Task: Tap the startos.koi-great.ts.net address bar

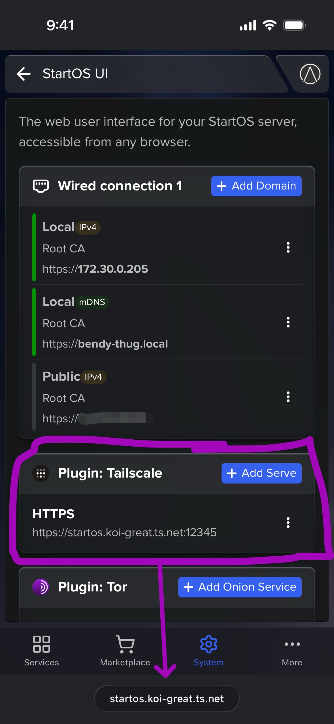Action: tap(167, 699)
